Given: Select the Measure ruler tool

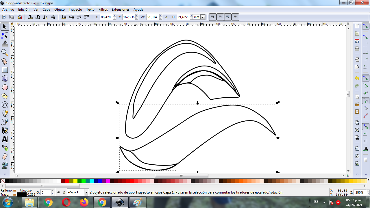Looking at the screenshot, I should (x=5, y=61).
